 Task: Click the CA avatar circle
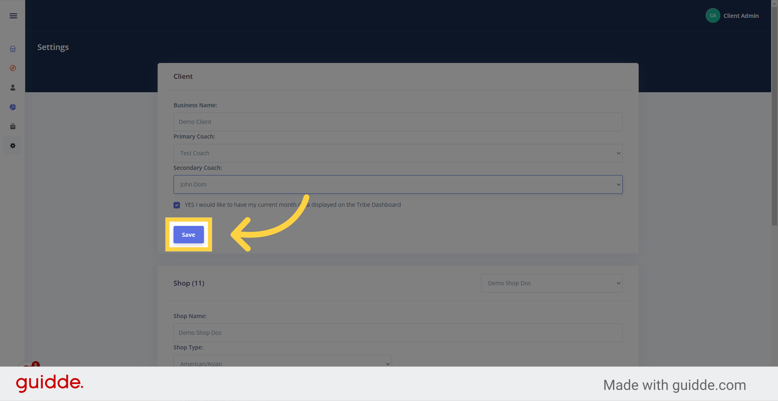point(713,15)
